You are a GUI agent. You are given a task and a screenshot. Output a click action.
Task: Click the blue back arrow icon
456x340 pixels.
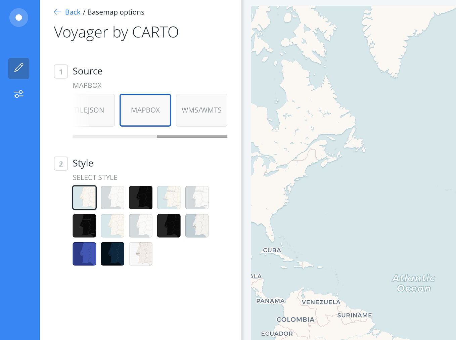coord(57,12)
